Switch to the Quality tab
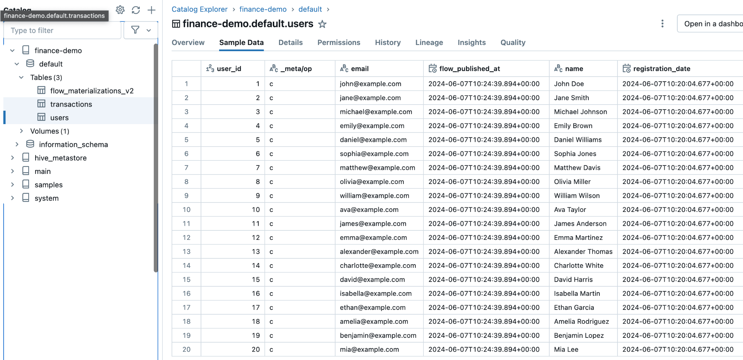 pyautogui.click(x=513, y=42)
